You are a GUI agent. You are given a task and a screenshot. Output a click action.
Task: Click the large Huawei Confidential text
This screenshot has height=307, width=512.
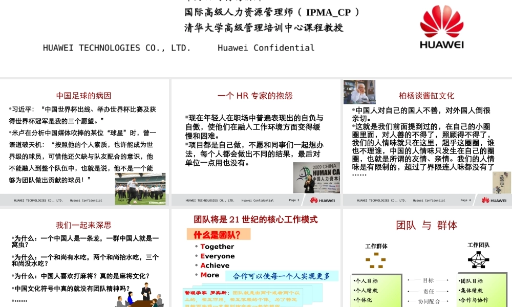pos(266,48)
